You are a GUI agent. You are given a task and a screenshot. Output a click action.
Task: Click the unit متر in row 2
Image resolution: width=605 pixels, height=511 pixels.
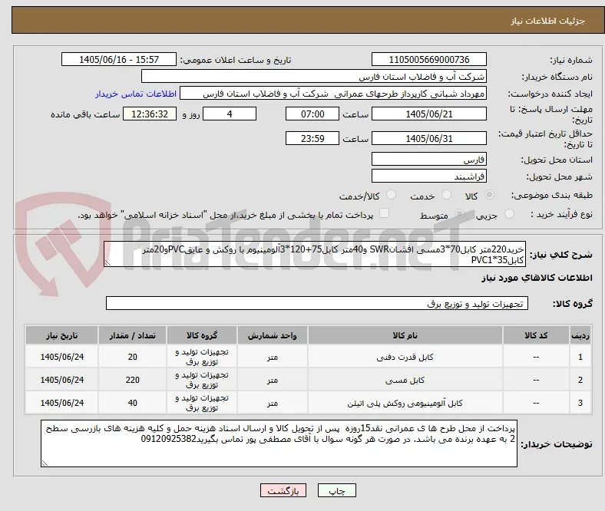click(x=273, y=381)
